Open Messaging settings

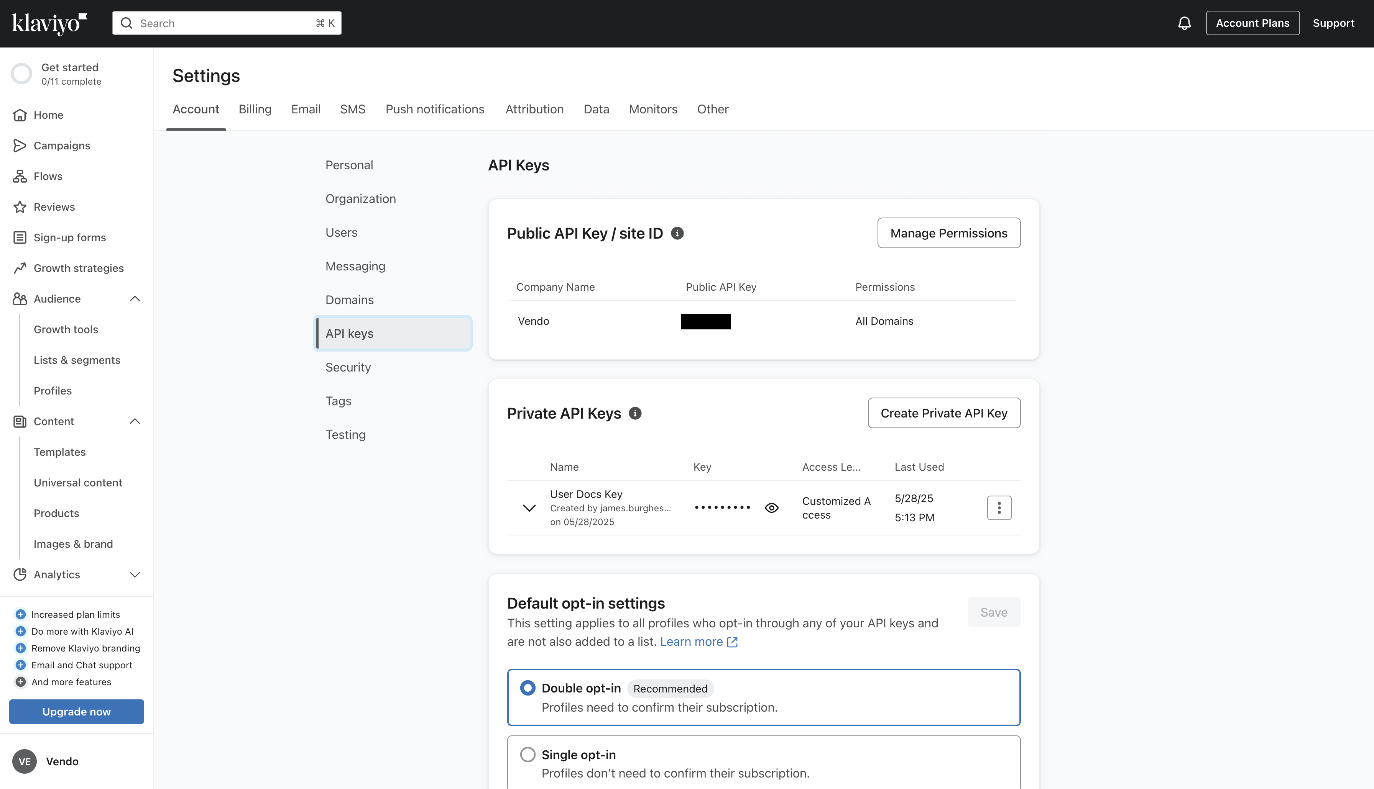point(355,266)
